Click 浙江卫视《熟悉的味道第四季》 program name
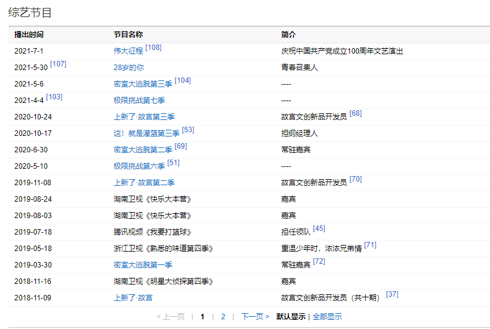Image resolution: width=490 pixels, height=329 pixels. [163, 249]
